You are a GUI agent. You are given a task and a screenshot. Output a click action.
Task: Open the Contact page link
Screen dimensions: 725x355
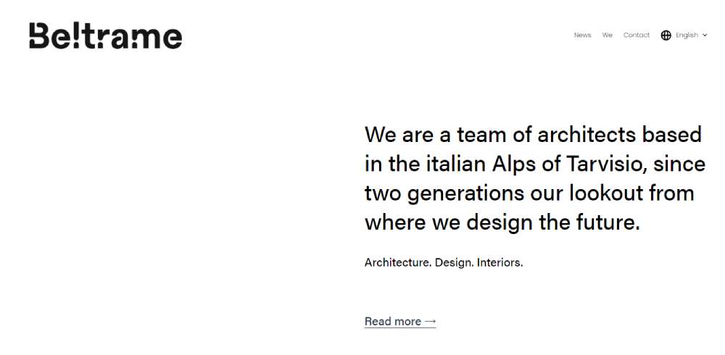tap(637, 35)
